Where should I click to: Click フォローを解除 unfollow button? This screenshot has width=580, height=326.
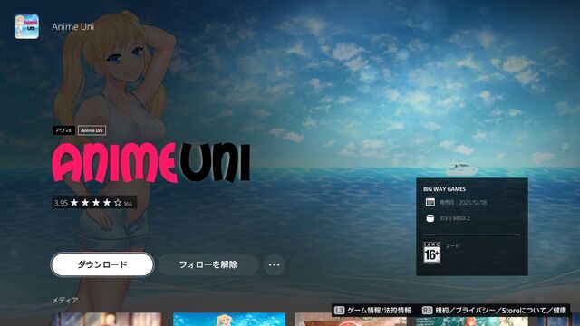[208, 264]
